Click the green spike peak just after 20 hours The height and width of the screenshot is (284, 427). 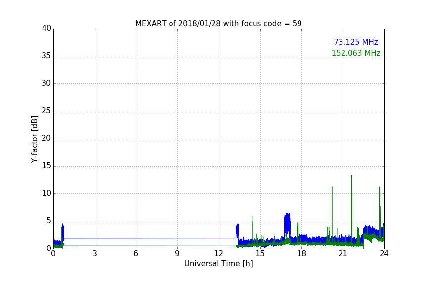[x=332, y=187]
